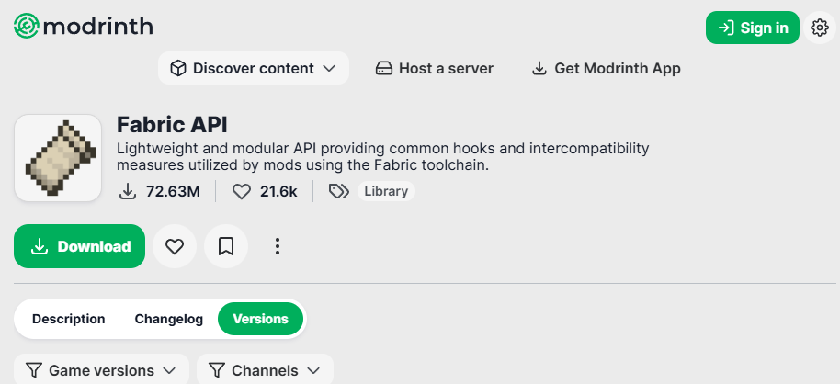Image resolution: width=840 pixels, height=384 pixels.
Task: Open the three-dot more options menu
Action: [277, 246]
